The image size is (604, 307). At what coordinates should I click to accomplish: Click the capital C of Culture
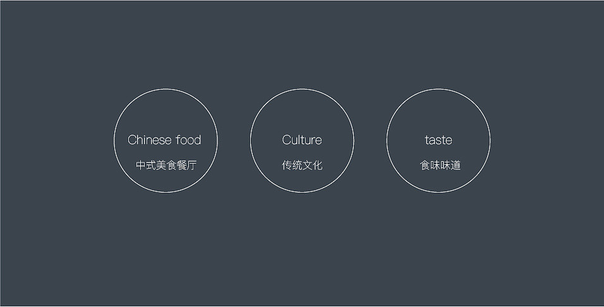coord(287,140)
